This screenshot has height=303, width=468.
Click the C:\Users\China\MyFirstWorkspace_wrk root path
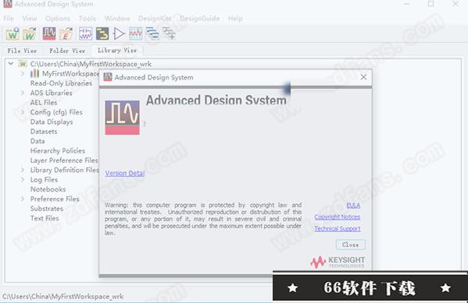(x=91, y=64)
